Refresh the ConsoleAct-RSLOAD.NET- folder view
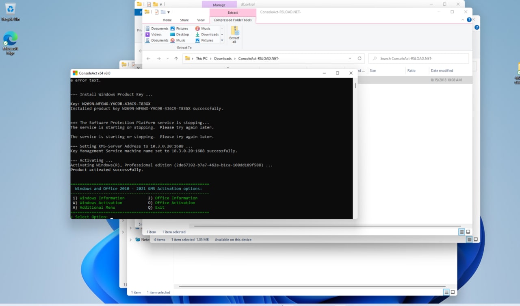Screen dimensions: 520x306 (x=360, y=59)
